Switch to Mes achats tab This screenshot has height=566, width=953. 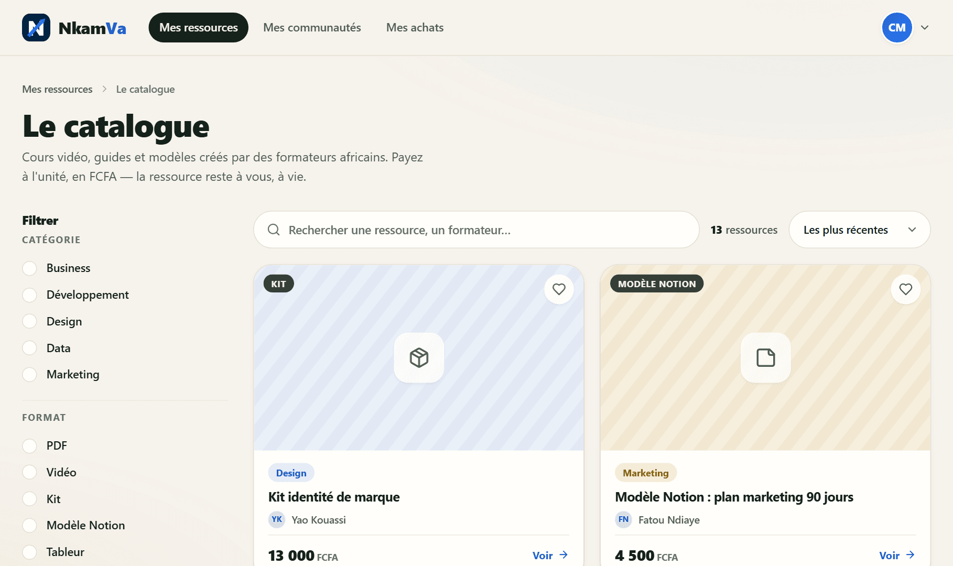click(x=415, y=27)
